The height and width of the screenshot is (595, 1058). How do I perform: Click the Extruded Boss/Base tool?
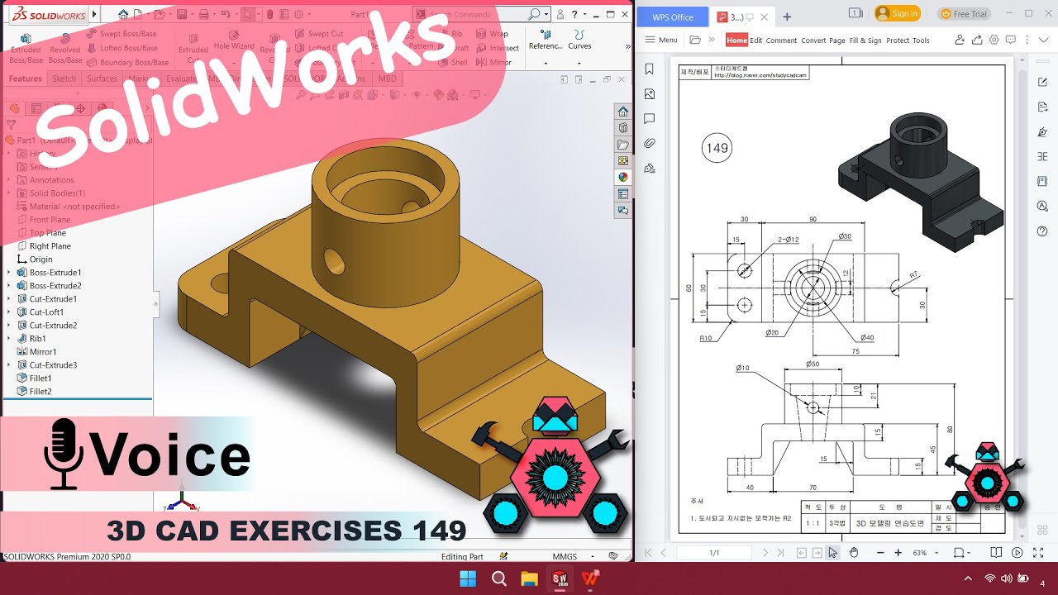(x=26, y=50)
